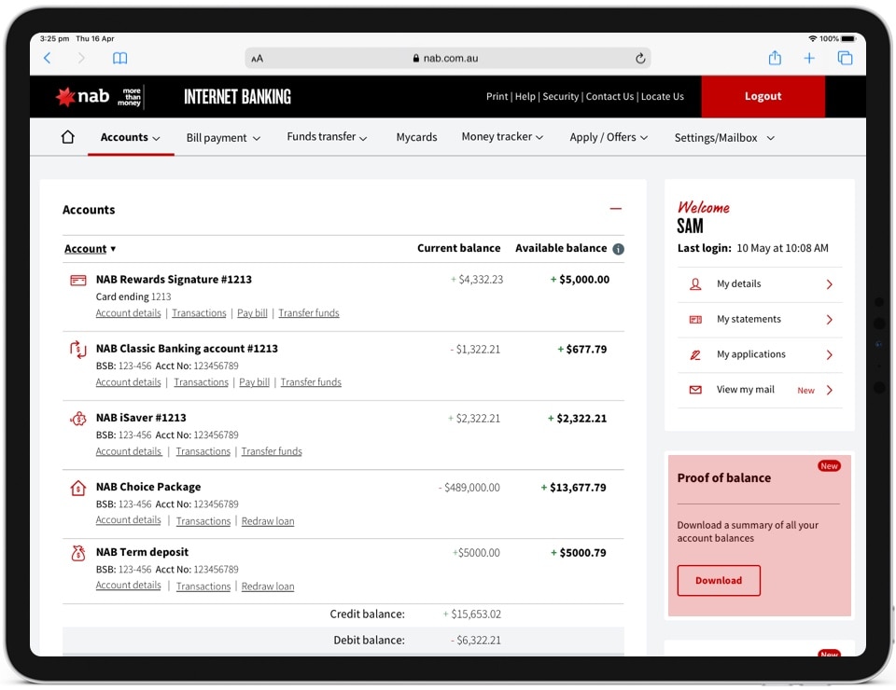Screen dimensions: 896x690
Task: Add a new Safari tab
Action: pyautogui.click(x=809, y=58)
